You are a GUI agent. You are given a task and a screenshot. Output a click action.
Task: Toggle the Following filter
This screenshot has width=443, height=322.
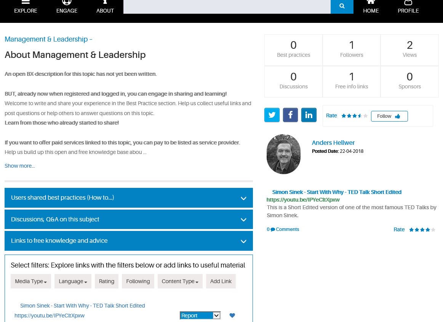point(138,281)
